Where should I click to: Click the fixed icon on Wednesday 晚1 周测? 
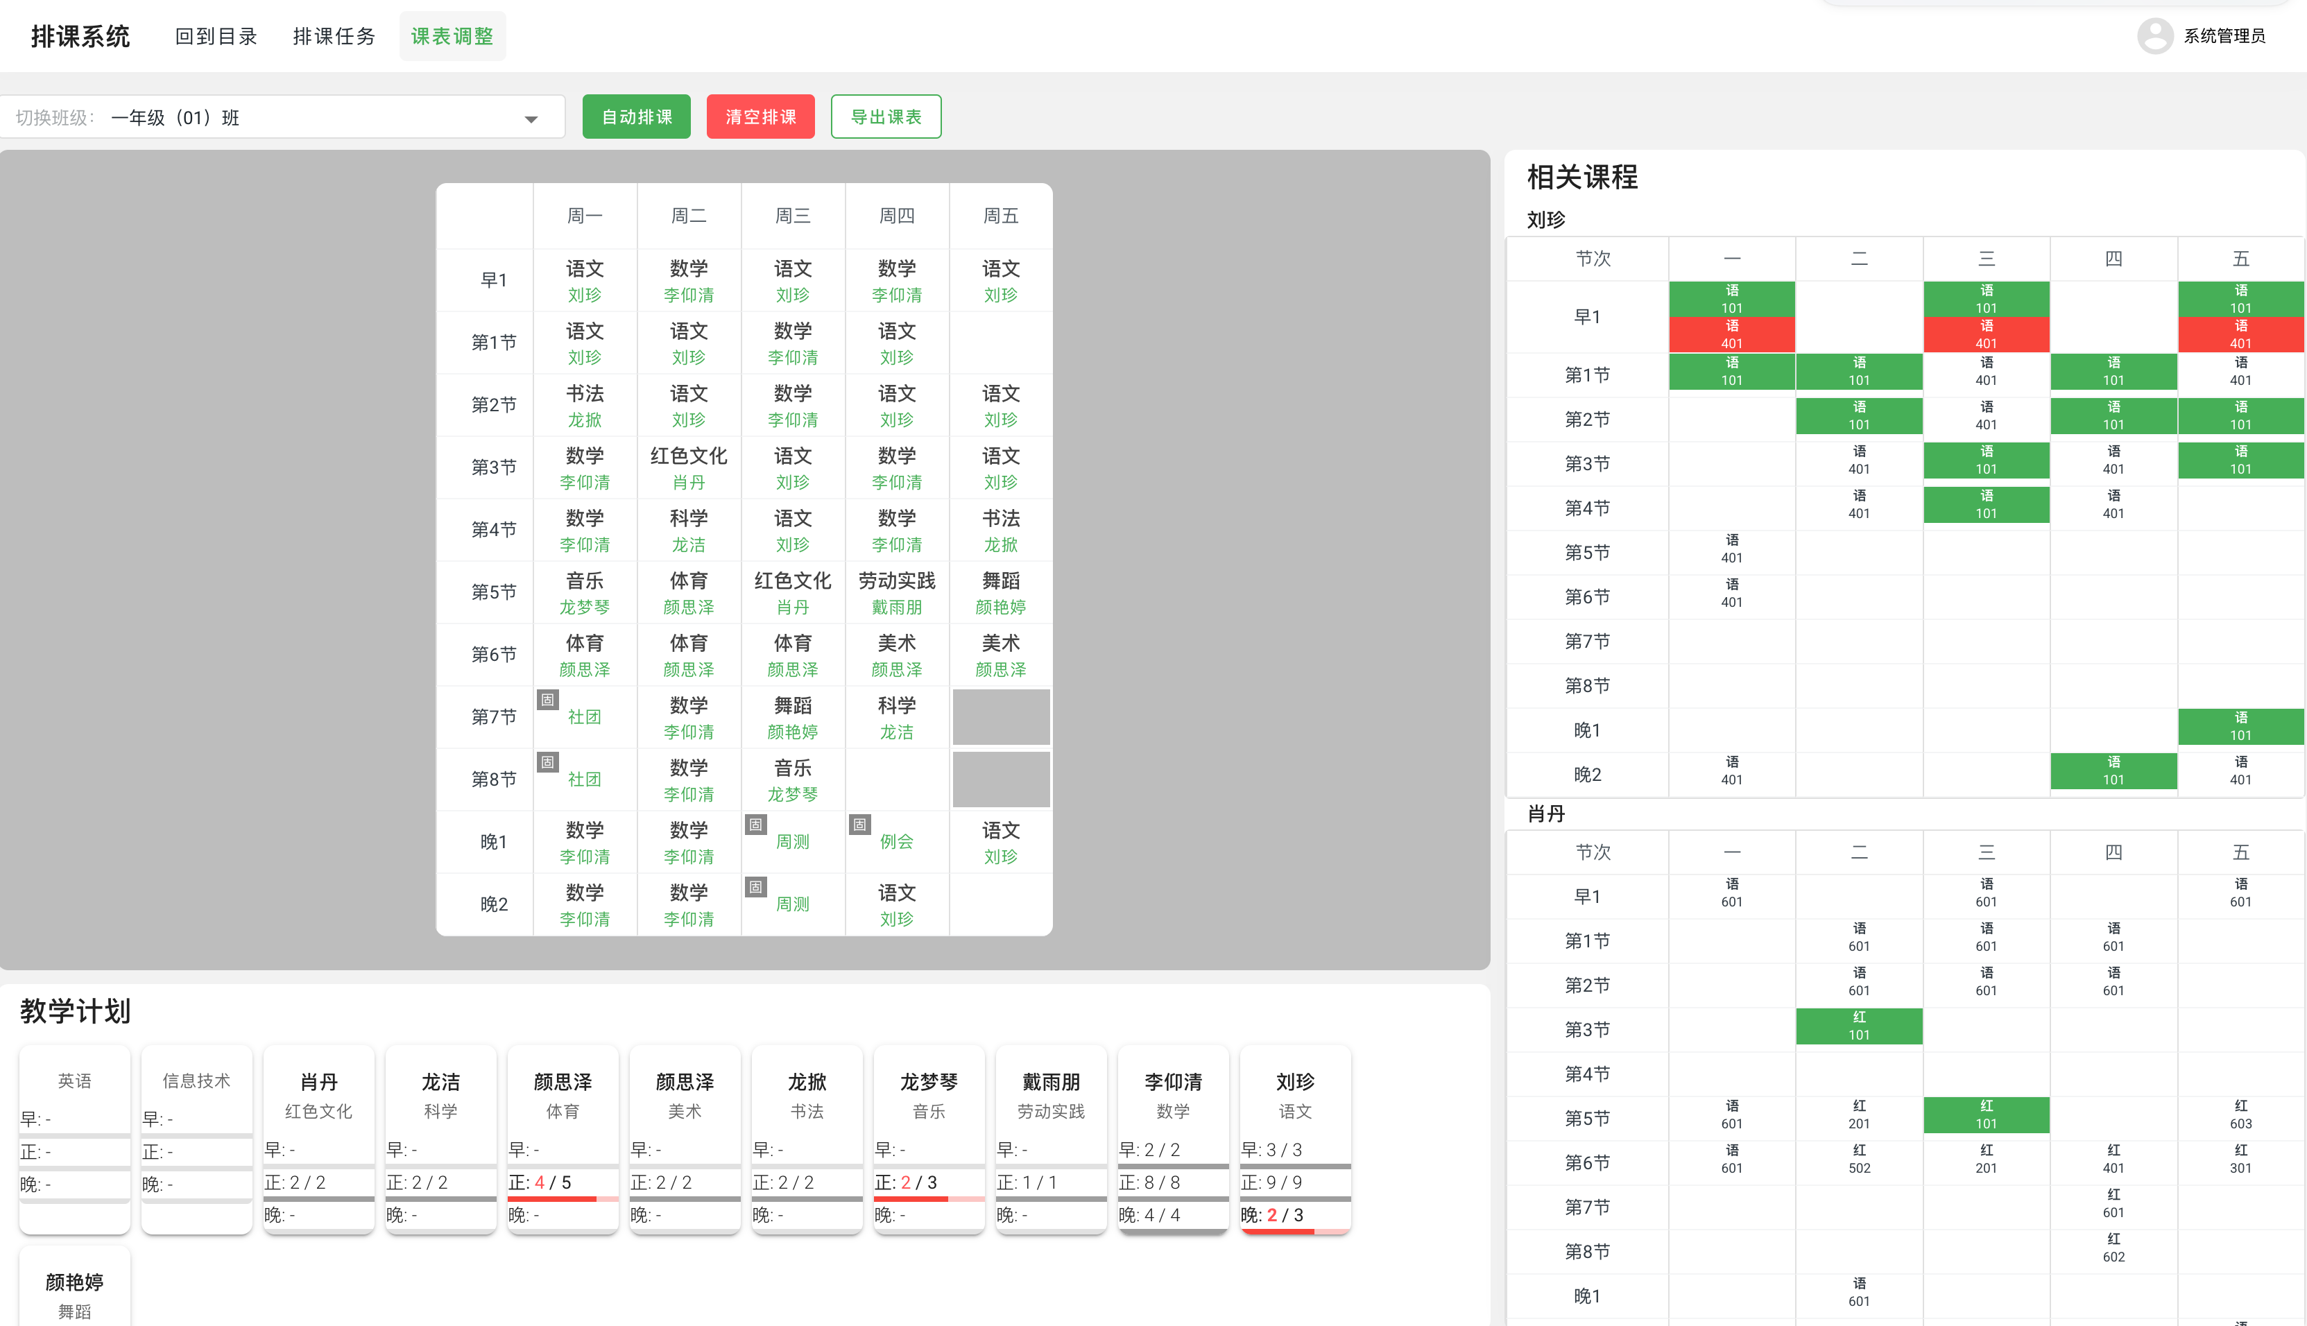(755, 824)
